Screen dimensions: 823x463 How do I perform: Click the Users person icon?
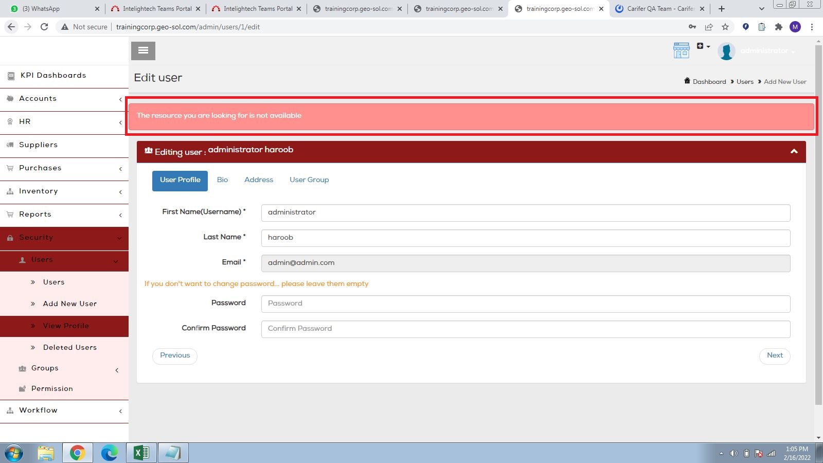click(x=22, y=260)
